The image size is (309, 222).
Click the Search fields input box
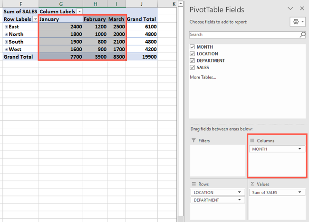tap(244, 35)
